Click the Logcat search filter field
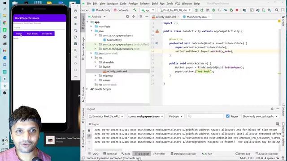287x161 pixels. pyautogui.click(x=205, y=116)
